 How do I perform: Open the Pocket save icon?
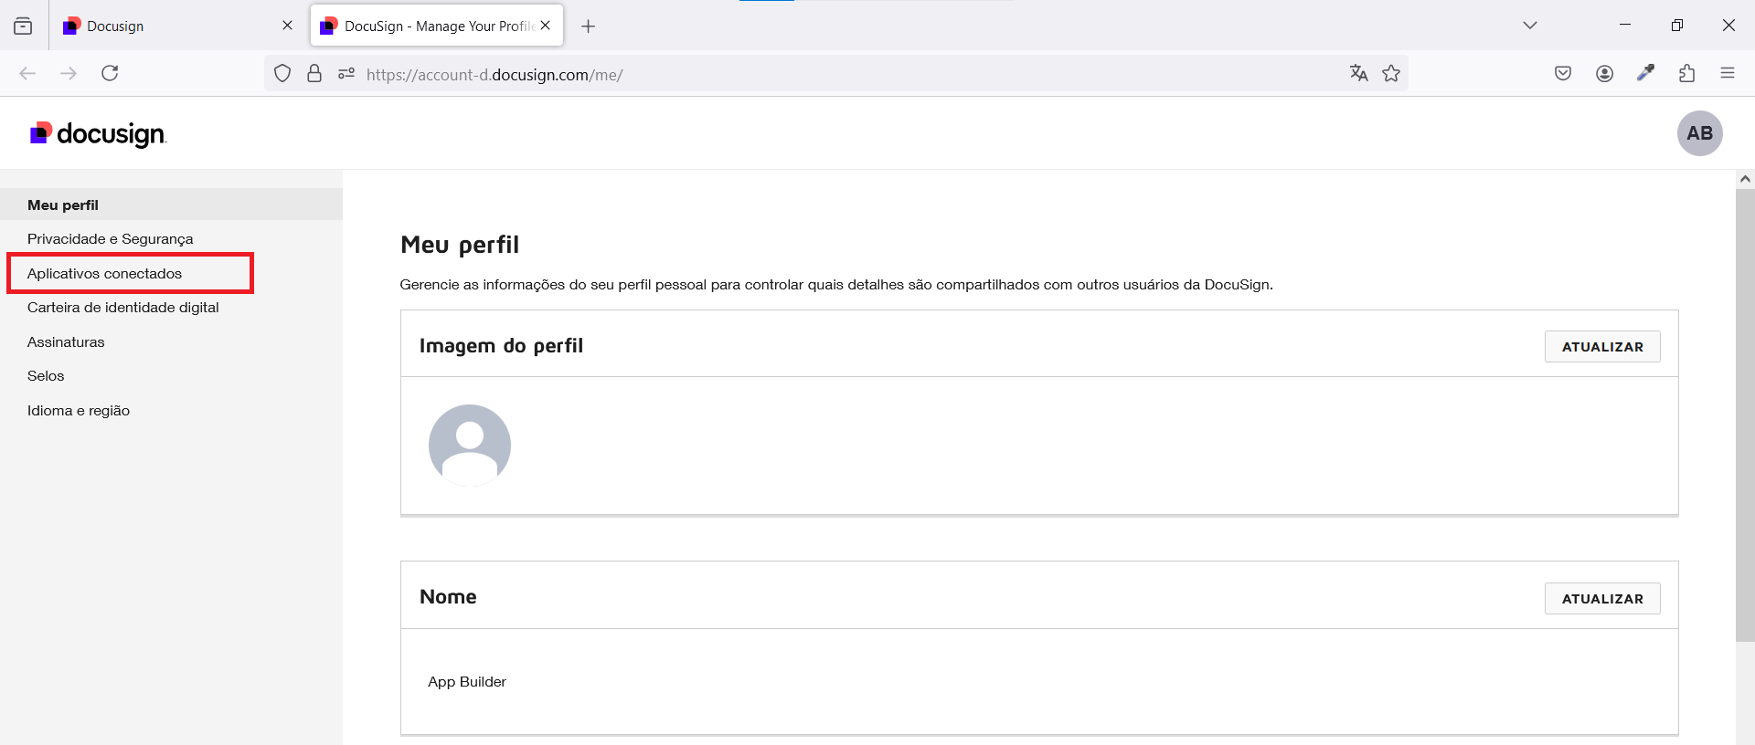click(1563, 74)
